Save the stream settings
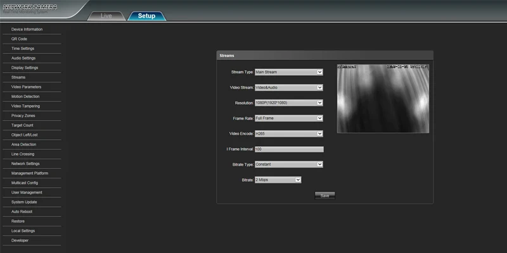This screenshot has width=507, height=253. [x=324, y=195]
